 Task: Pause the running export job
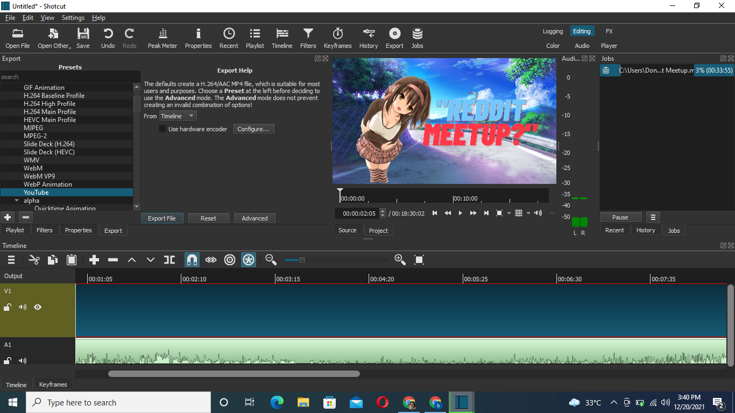point(620,217)
